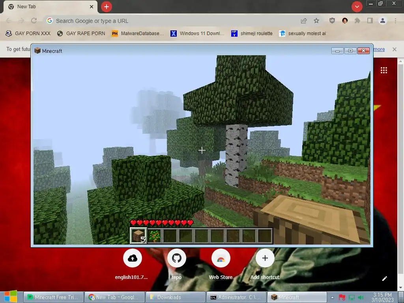Switch to Minecraft Free Tri... taskbar item
Screen dimensions: 404x303
point(54,297)
